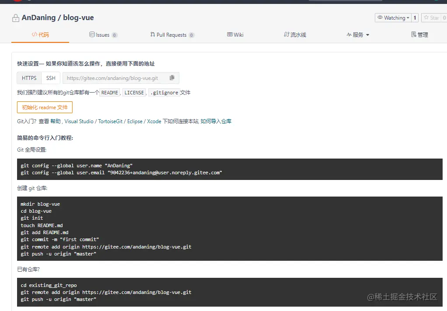The height and width of the screenshot is (311, 447).
Task: Click the 'cd existing_git_repo' command line
Action: point(49,285)
